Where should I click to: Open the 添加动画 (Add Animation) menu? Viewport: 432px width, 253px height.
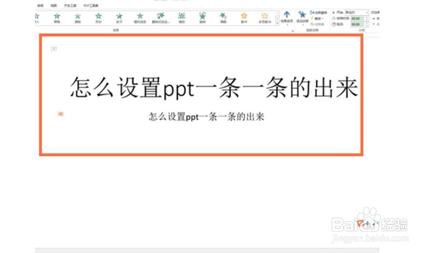[x=302, y=18]
